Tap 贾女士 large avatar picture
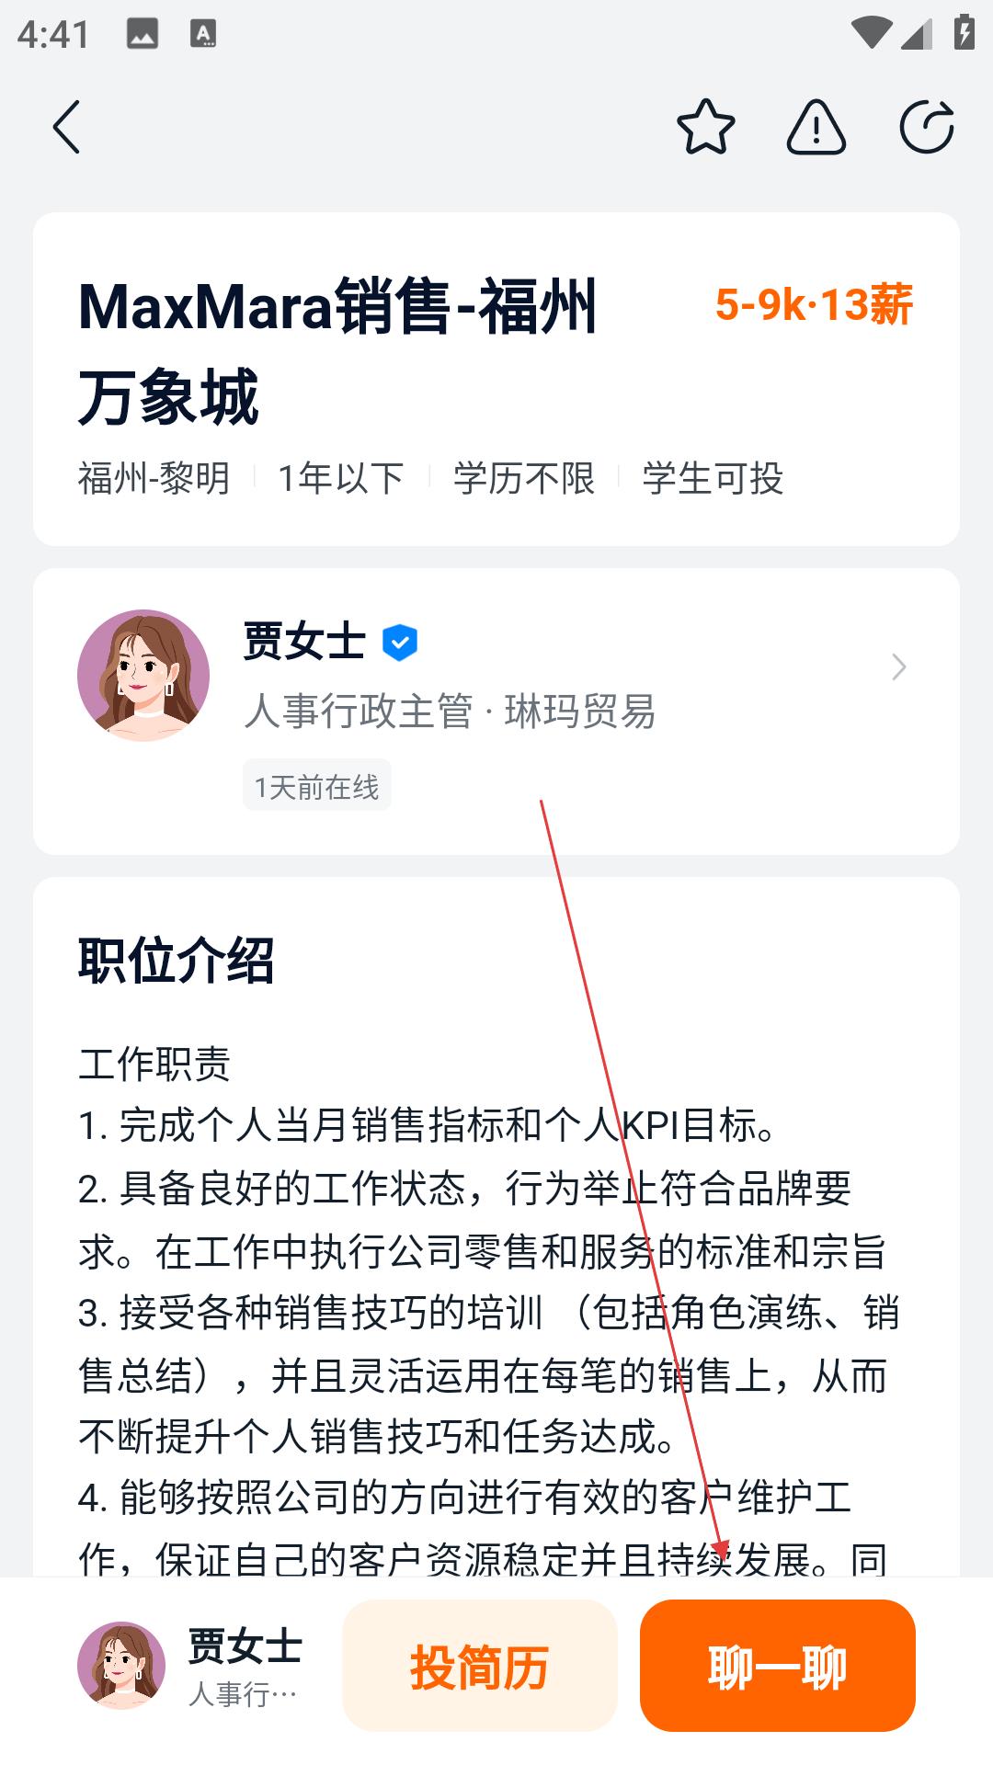 tap(143, 676)
